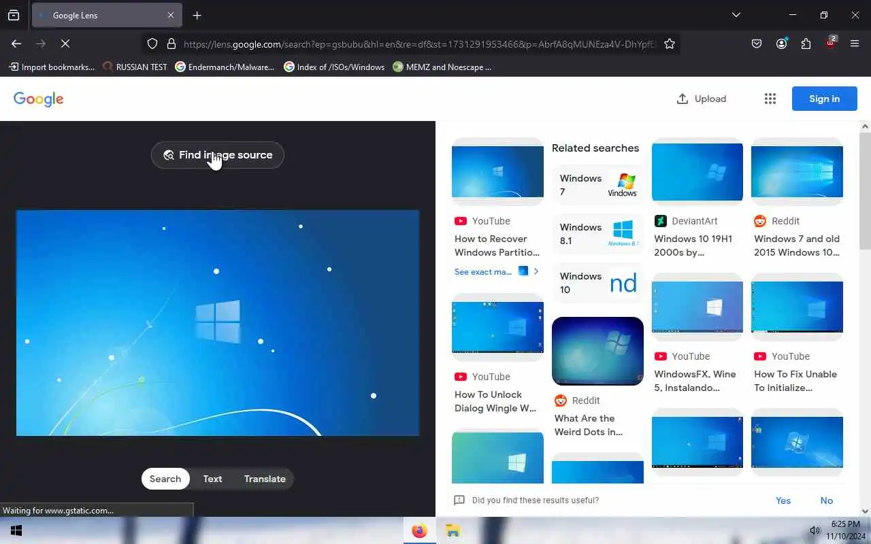Select Windows 8.1 related search

[597, 234]
